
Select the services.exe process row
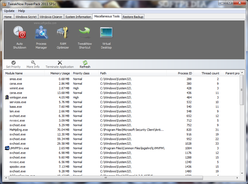pyautogui.click(x=122, y=102)
